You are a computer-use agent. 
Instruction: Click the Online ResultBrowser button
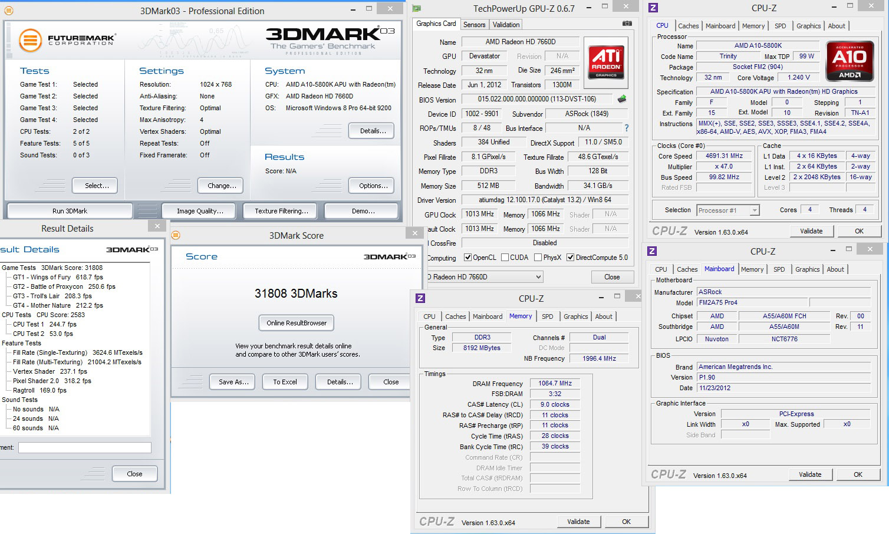click(297, 323)
